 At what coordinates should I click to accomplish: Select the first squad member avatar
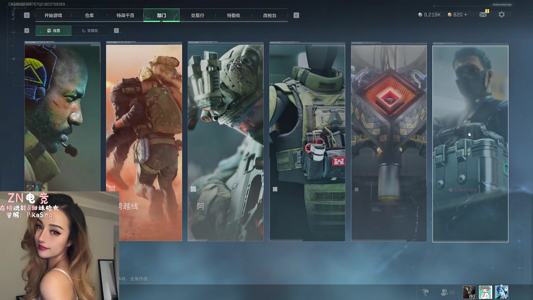(x=469, y=292)
